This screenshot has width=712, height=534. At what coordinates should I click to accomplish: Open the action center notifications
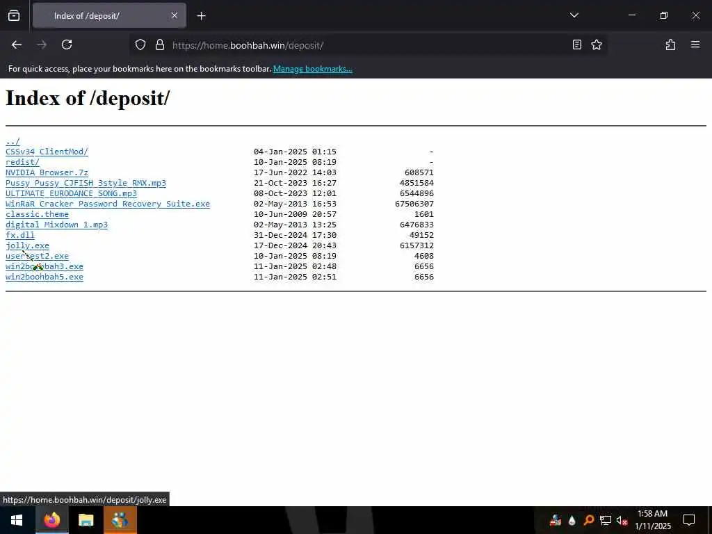pos(689,520)
